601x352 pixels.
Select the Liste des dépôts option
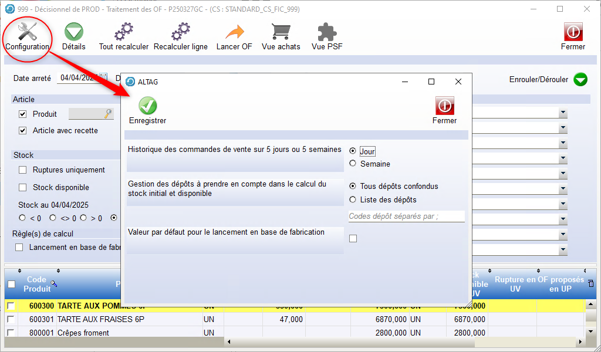353,199
